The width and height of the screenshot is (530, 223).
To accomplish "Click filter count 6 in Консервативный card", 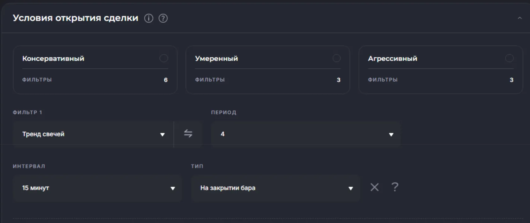I will pos(166,80).
